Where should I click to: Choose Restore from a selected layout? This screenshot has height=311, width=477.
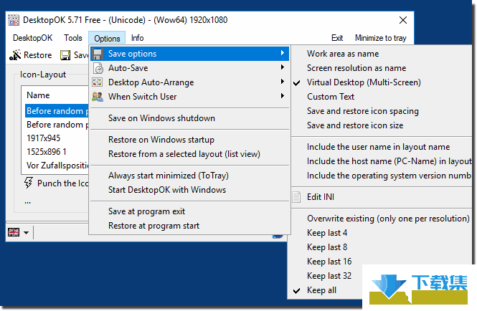coord(184,154)
